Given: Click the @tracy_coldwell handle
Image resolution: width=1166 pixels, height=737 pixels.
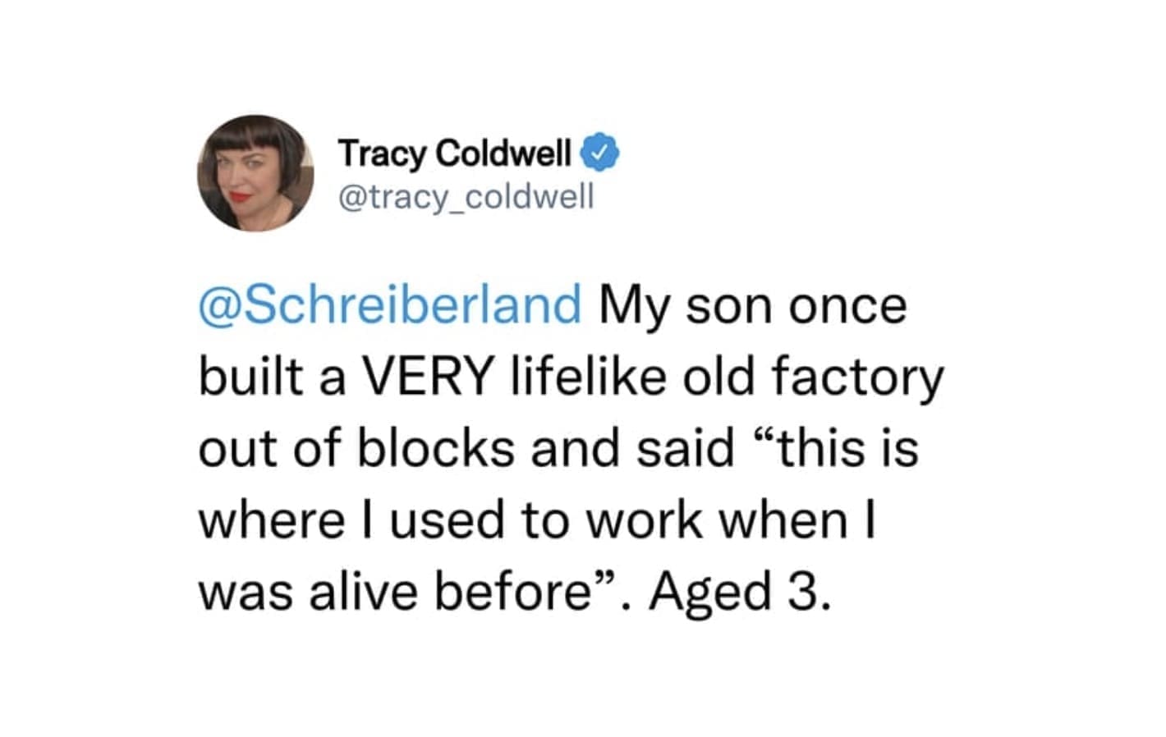Looking at the screenshot, I should click(x=466, y=197).
